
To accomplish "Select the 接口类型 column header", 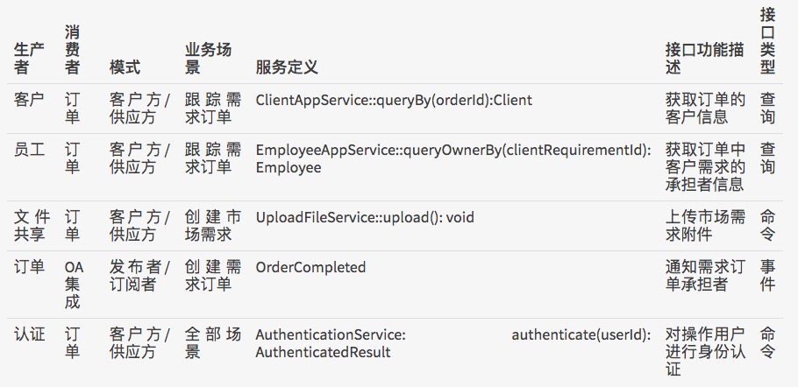I will coord(767,40).
